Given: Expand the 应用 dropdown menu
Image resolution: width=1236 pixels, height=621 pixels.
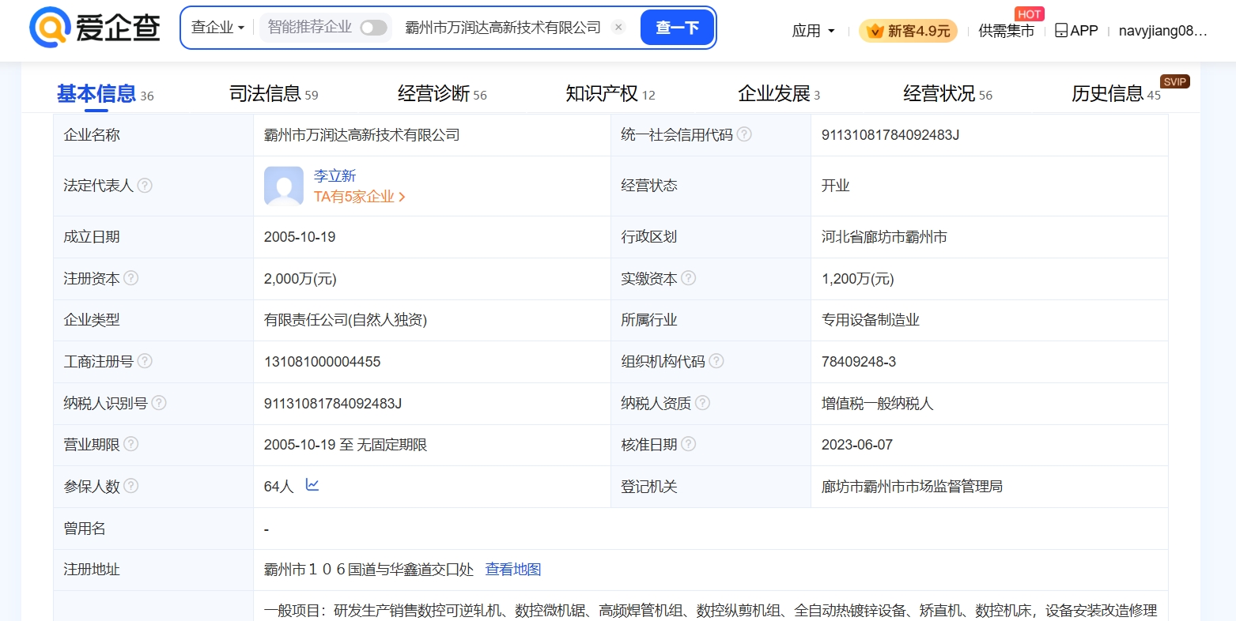Looking at the screenshot, I should pos(813,31).
